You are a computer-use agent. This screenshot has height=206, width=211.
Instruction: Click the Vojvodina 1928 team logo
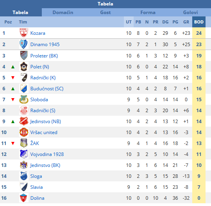coord(24,154)
